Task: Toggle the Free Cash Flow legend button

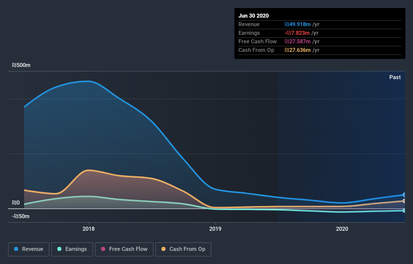Action: pyautogui.click(x=124, y=249)
